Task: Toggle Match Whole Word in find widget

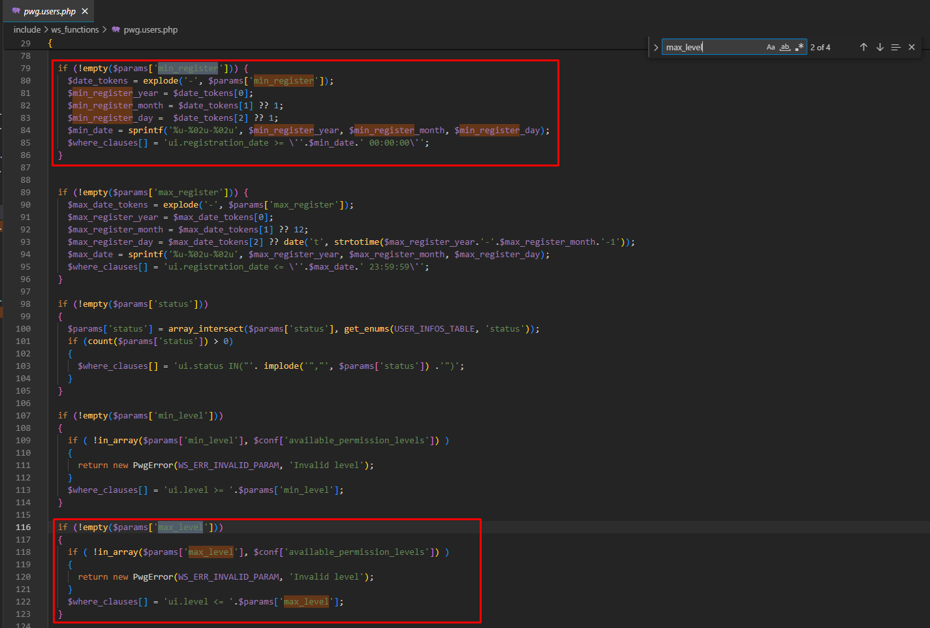Action: (785, 47)
